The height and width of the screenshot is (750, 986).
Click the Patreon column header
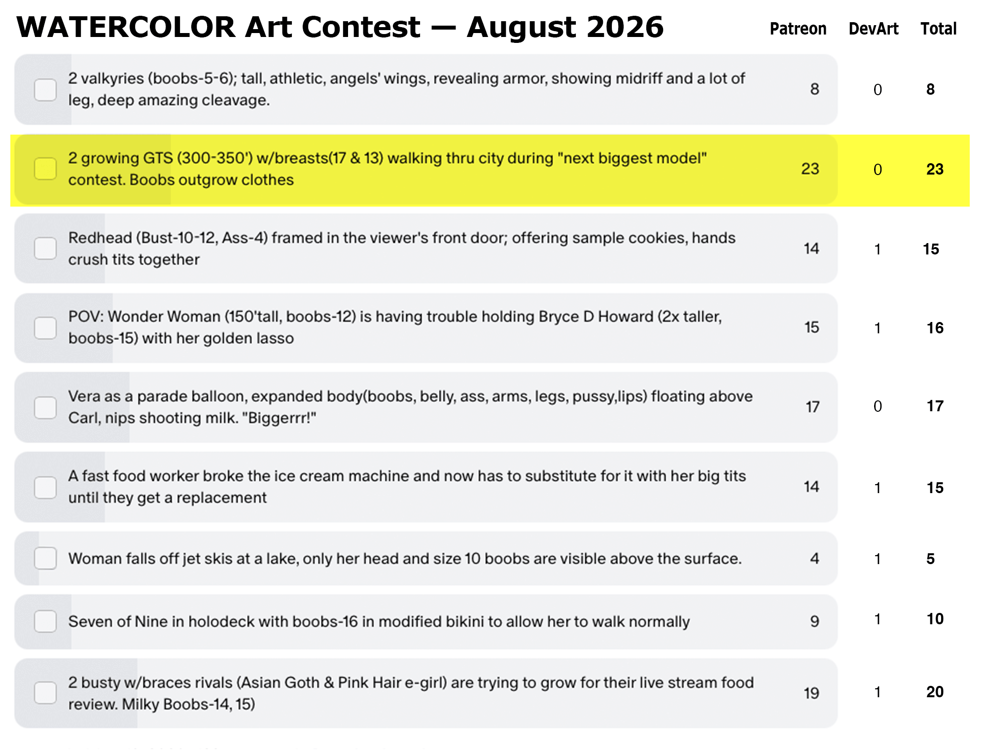[798, 29]
